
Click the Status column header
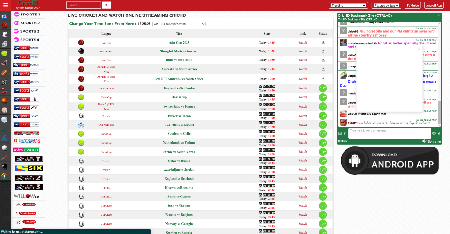(x=322, y=34)
